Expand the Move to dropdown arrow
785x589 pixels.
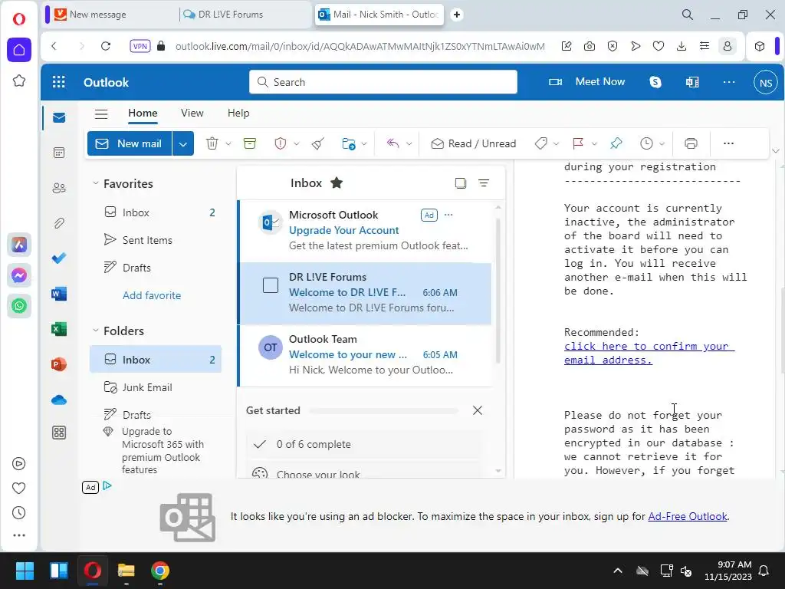coord(364,143)
